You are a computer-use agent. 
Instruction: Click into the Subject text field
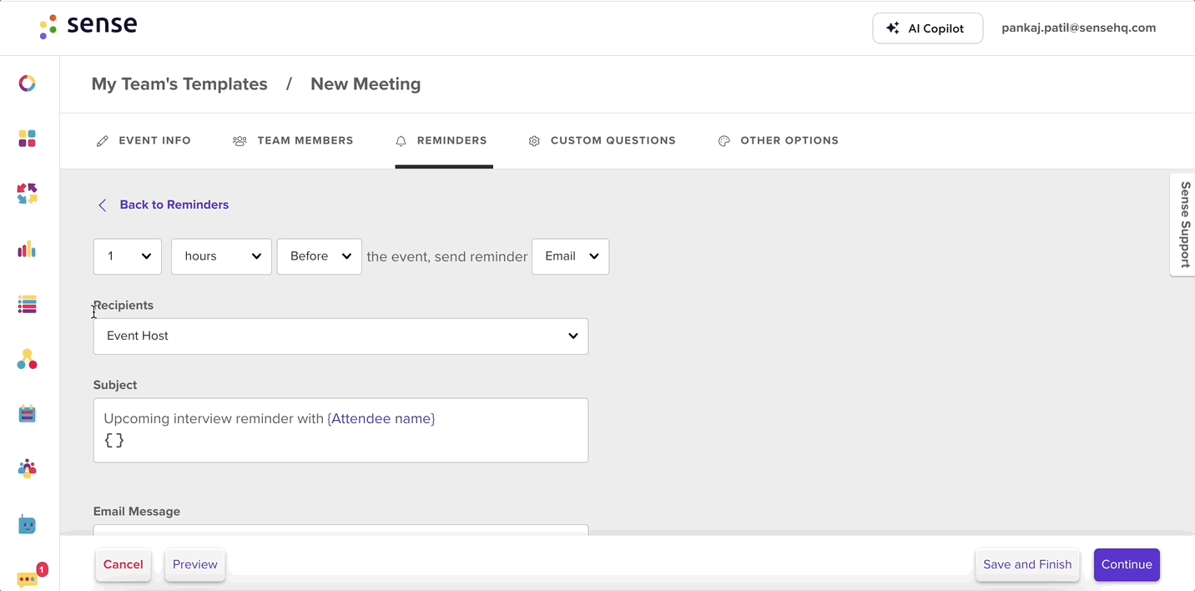340,430
